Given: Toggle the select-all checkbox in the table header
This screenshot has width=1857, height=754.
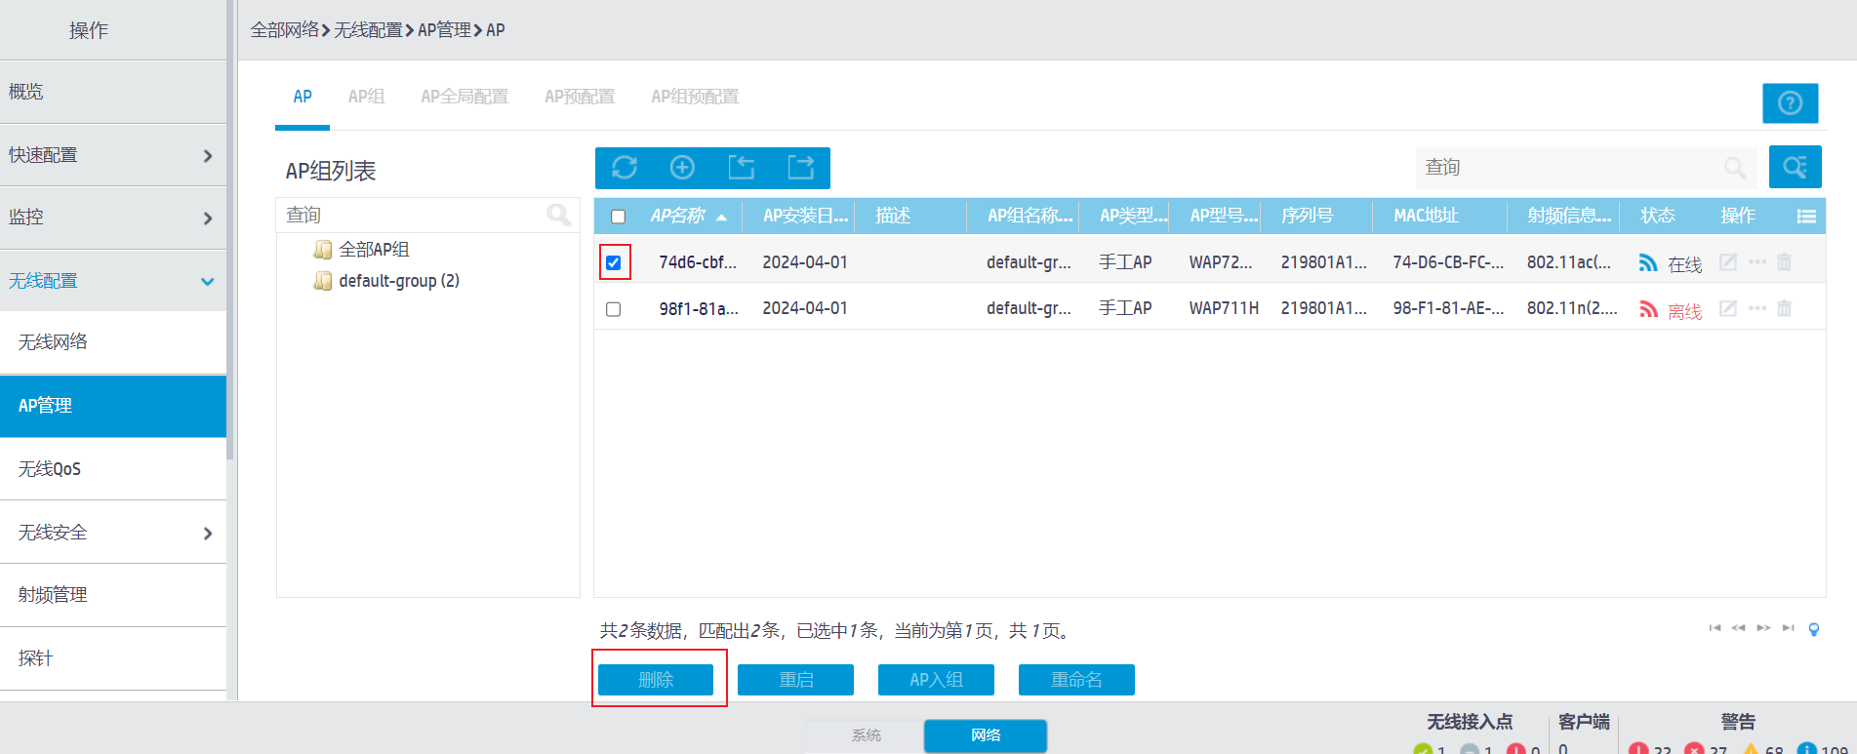Looking at the screenshot, I should tap(618, 217).
